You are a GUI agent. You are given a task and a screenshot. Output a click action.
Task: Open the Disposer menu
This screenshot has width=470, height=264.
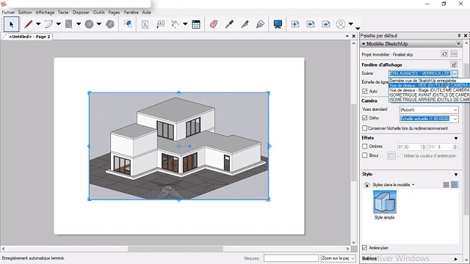(81, 12)
